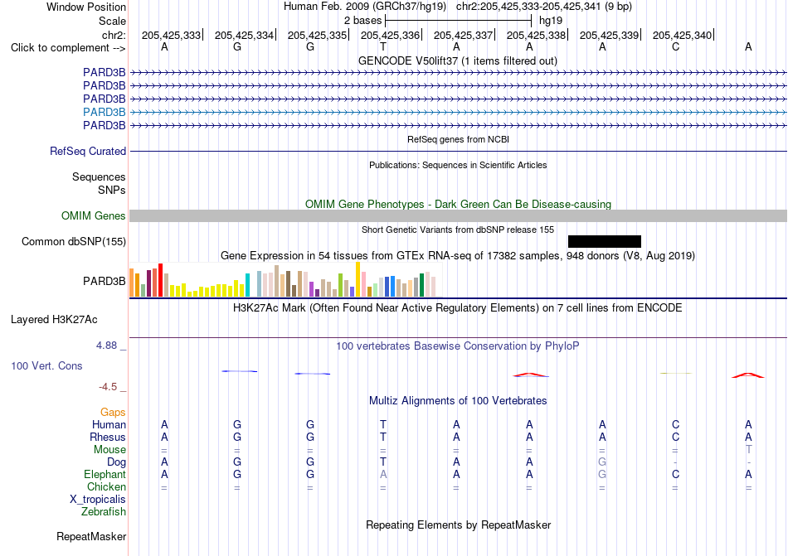Click the blue PhyloP mark under 205,425,334
788x556 pixels.
coord(239,371)
